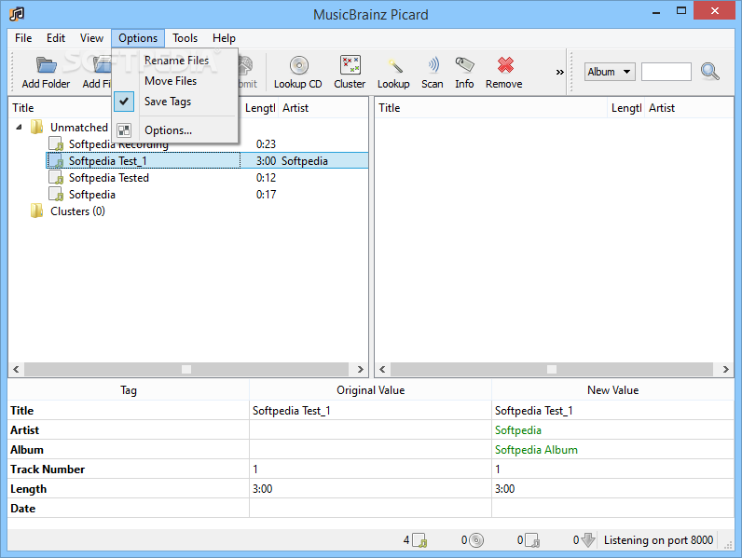Open the Album search type dropdown
The width and height of the screenshot is (742, 558).
pos(609,72)
